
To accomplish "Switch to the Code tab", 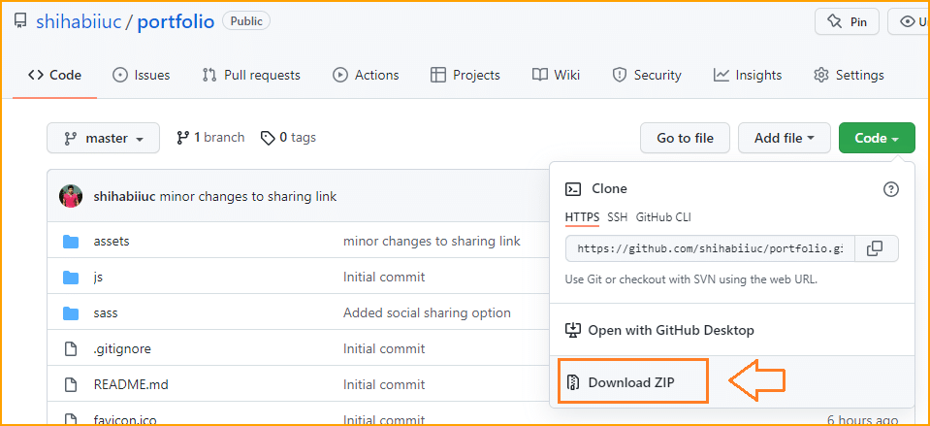I will pos(54,76).
